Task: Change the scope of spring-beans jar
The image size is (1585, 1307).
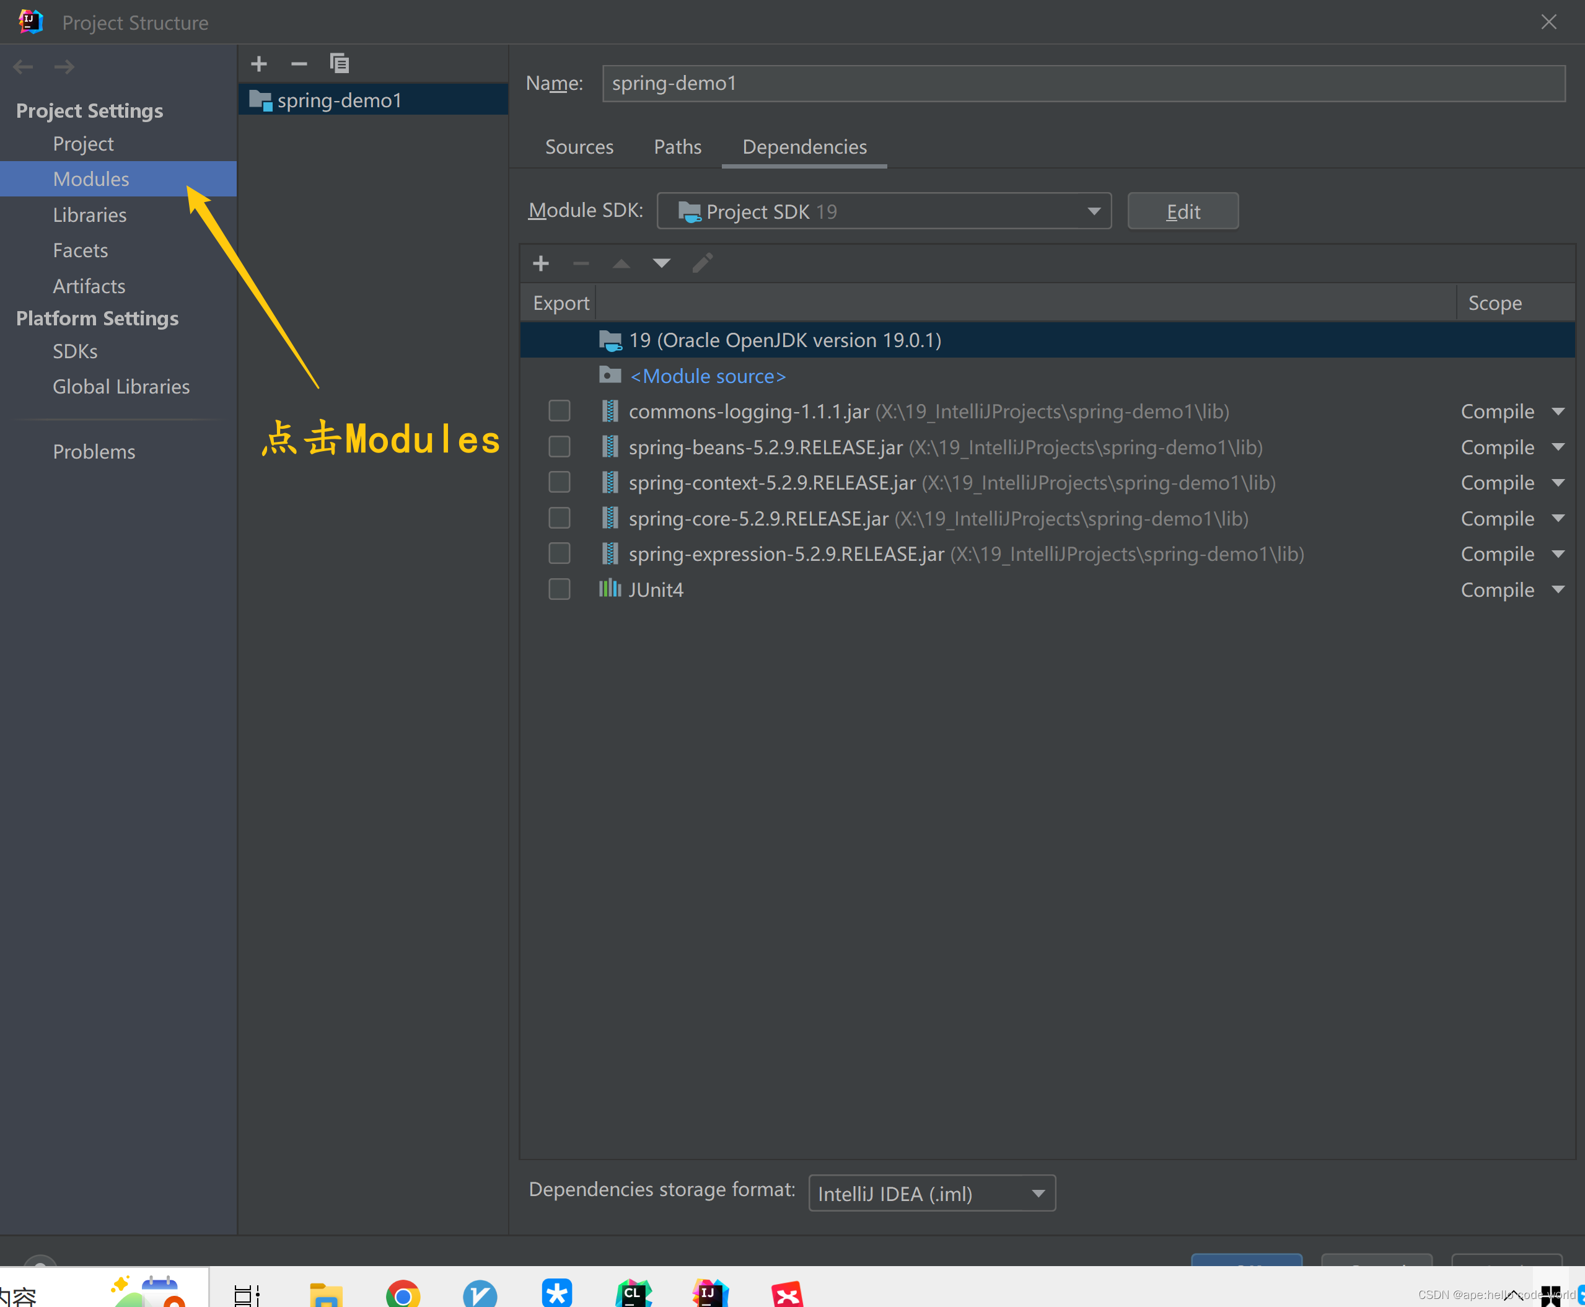Action: 1513,447
